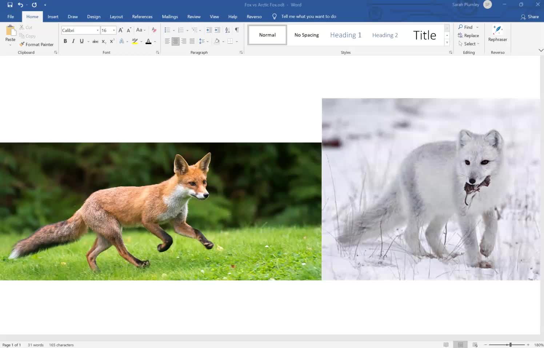Image resolution: width=544 pixels, height=348 pixels.
Task: Click the zoom in plus button
Action: click(528, 345)
